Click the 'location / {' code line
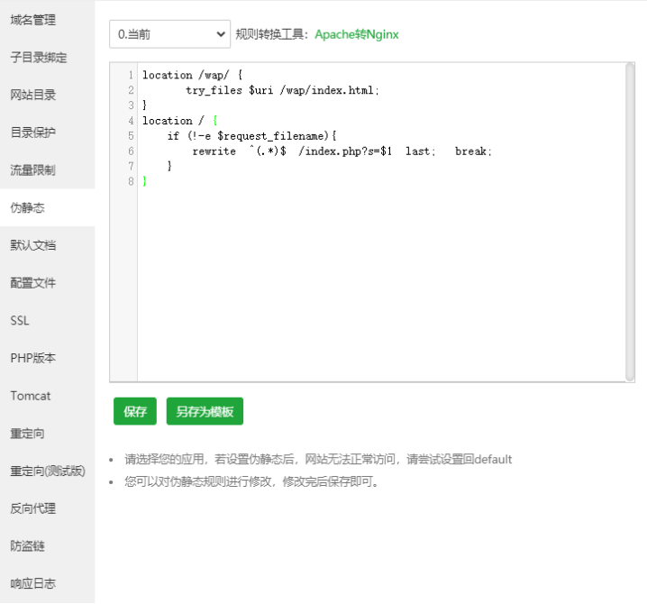 tap(180, 121)
